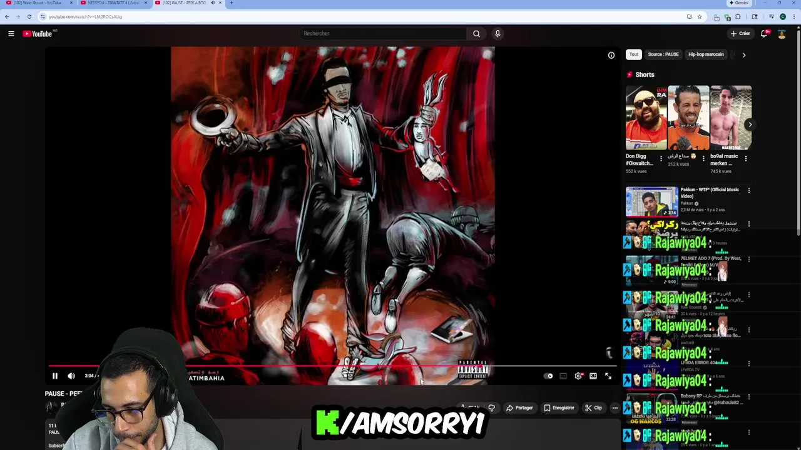Image resolution: width=801 pixels, height=450 pixels.
Task: Select the Tout filter chip
Action: pos(634,54)
